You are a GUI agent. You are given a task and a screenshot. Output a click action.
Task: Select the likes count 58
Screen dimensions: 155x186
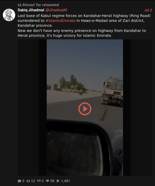(x=52, y=181)
